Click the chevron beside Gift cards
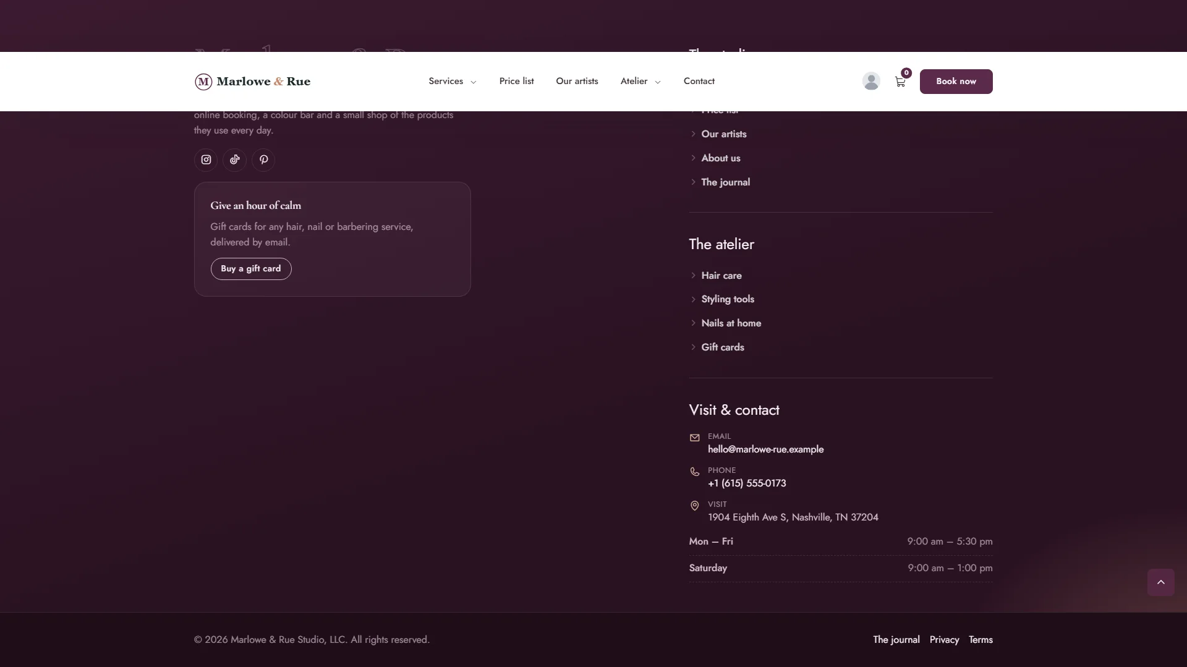This screenshot has width=1187, height=667. 693,347
